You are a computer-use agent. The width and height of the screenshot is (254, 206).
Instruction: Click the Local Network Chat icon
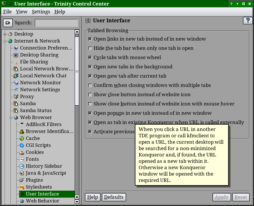pyautogui.click(x=16, y=76)
